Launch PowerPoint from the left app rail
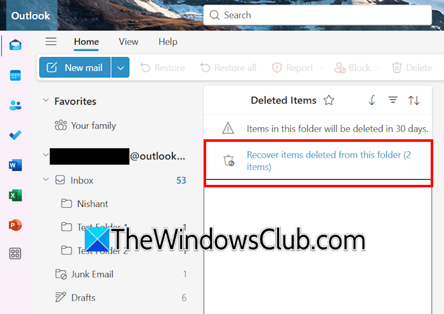 [x=15, y=225]
